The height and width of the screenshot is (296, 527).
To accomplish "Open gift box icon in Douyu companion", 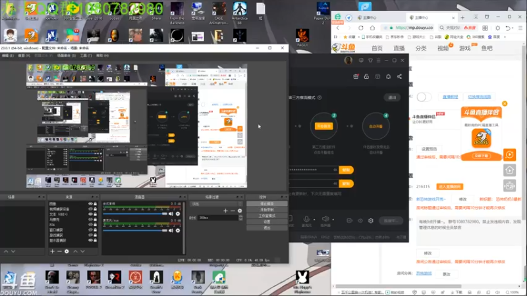I will 356,76.
